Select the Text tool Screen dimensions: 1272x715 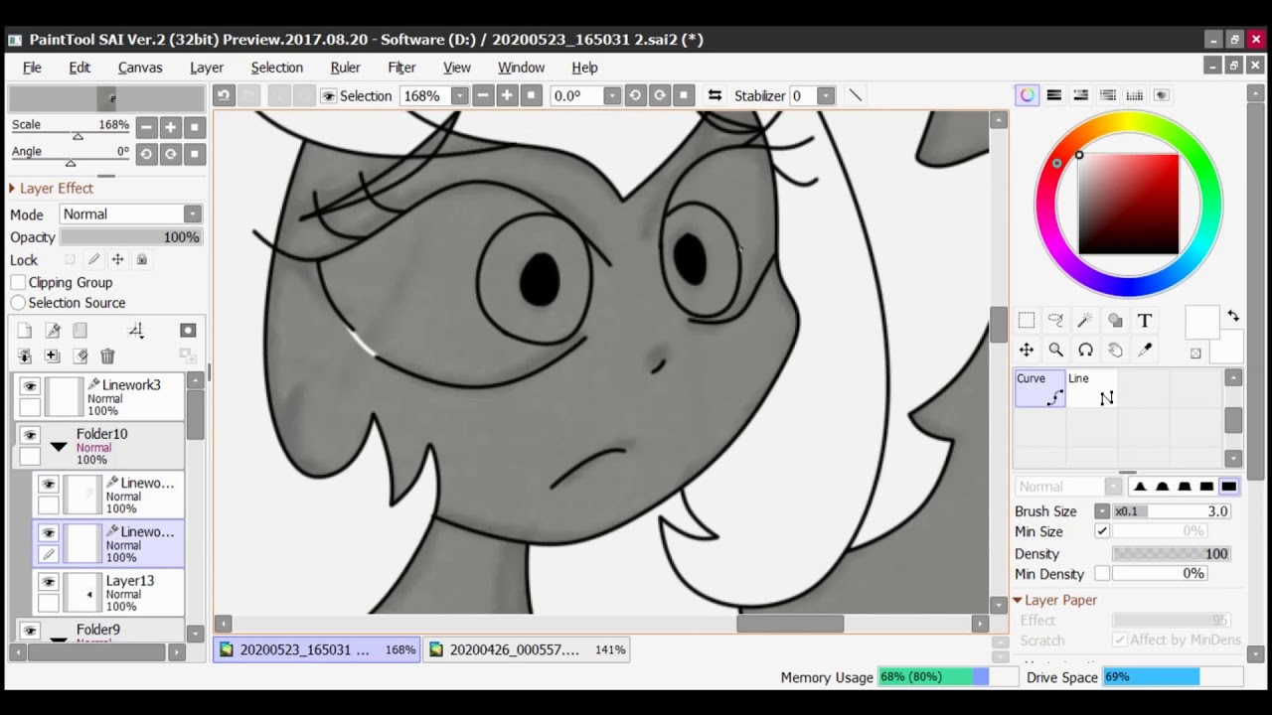point(1145,321)
